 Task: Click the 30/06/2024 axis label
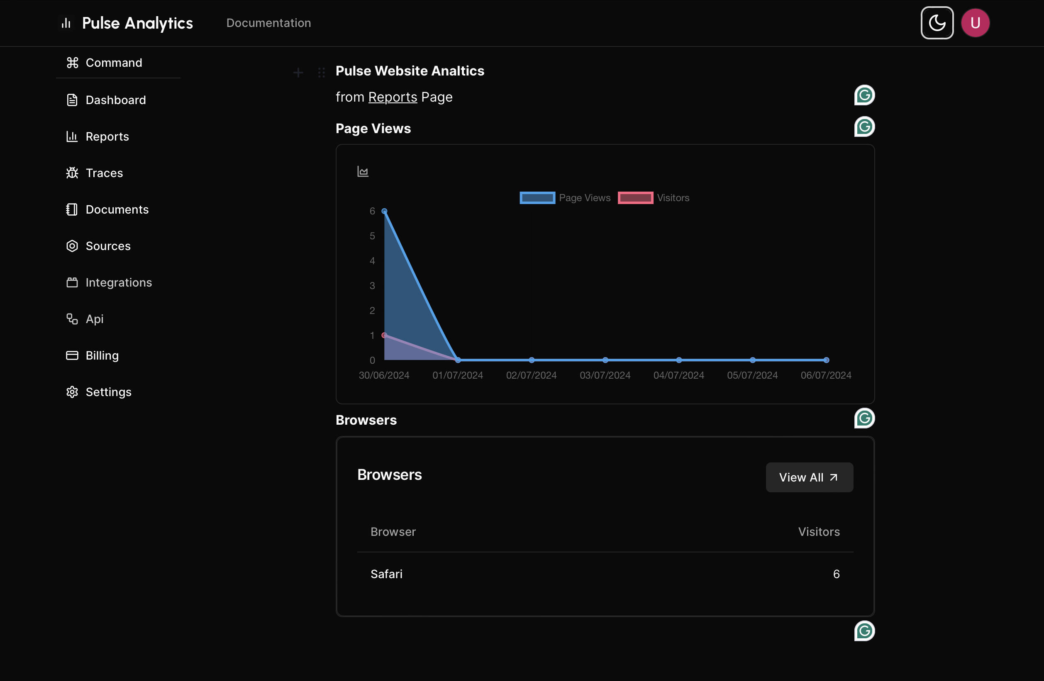(x=384, y=375)
